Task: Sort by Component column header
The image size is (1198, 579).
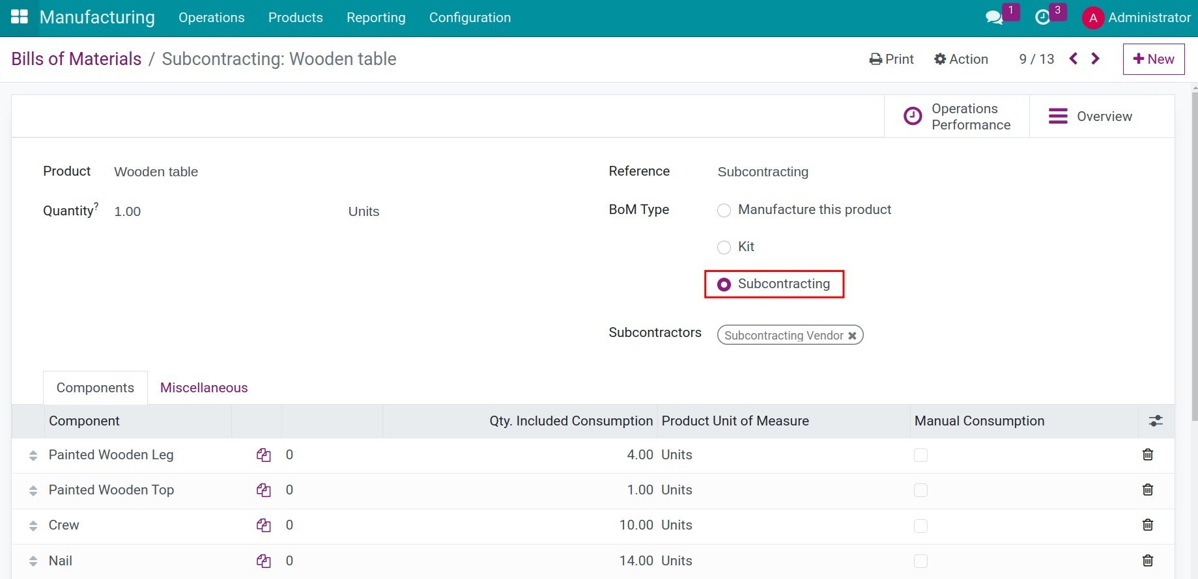Action: (x=84, y=421)
